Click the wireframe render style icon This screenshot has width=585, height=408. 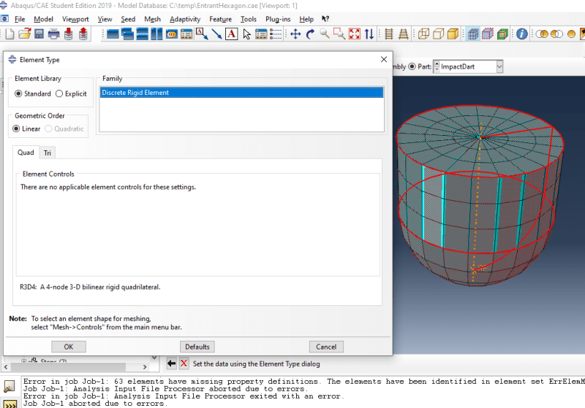[x=423, y=34]
